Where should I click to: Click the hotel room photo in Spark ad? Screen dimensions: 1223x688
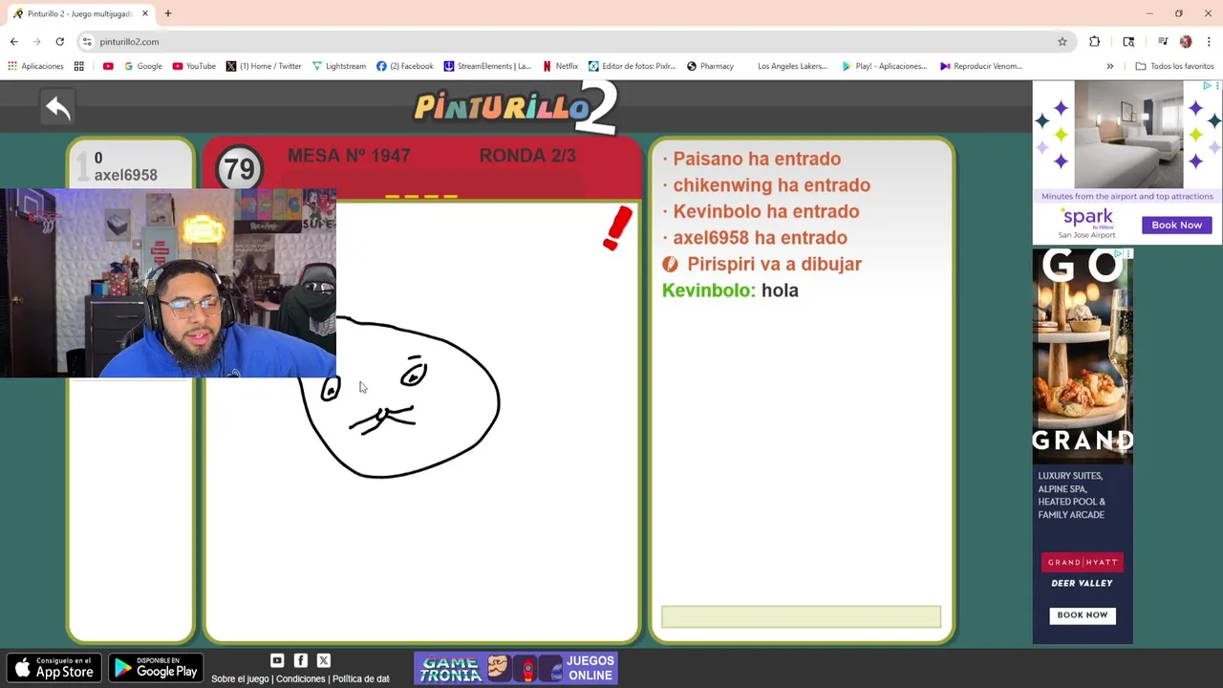1128,135
